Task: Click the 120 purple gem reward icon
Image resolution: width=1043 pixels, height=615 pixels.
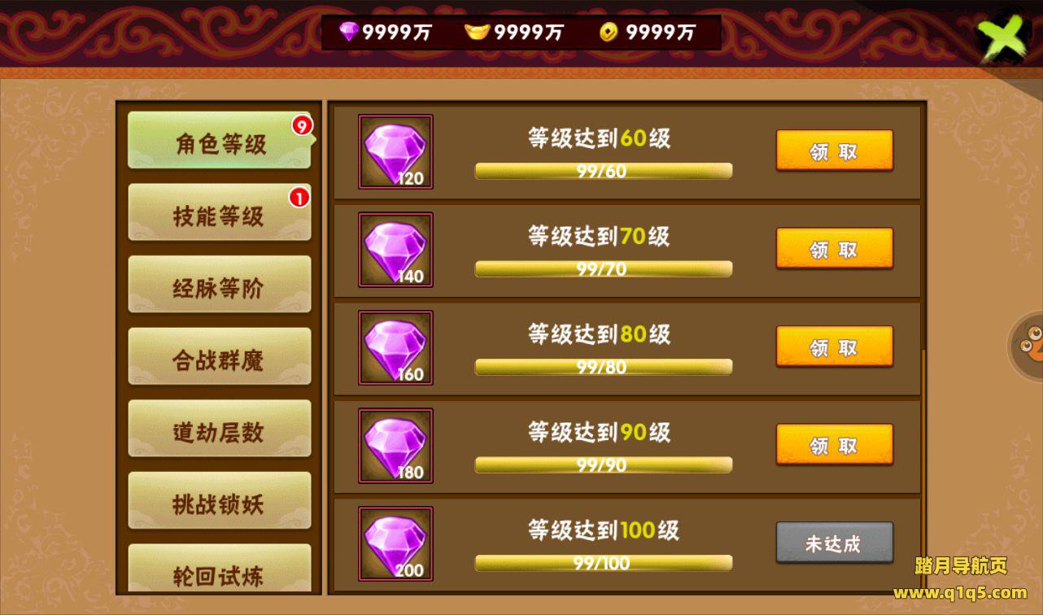Action: (395, 152)
